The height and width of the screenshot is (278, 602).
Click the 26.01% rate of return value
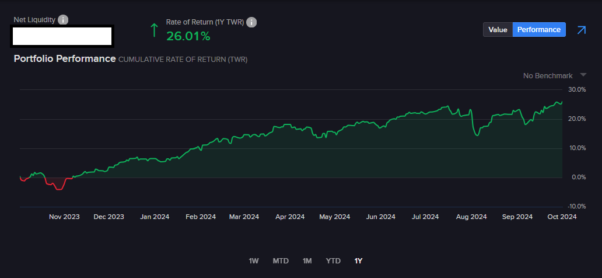pos(188,37)
